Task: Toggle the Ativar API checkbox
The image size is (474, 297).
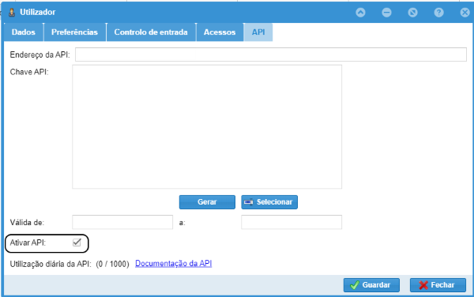Action: [77, 242]
